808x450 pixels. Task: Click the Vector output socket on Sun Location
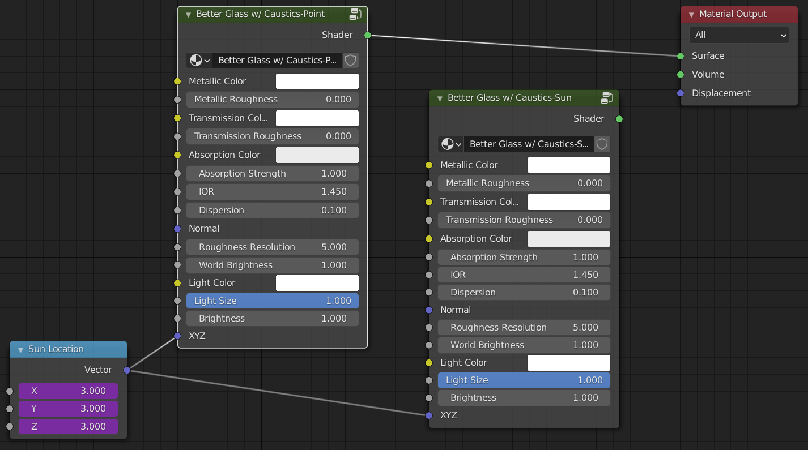tap(127, 370)
